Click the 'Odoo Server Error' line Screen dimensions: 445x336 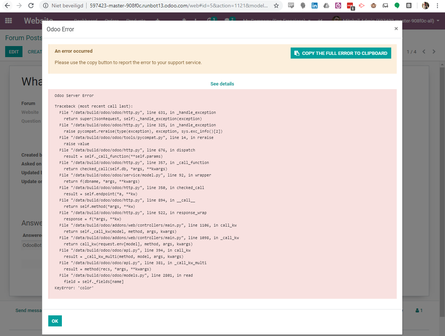(x=74, y=96)
